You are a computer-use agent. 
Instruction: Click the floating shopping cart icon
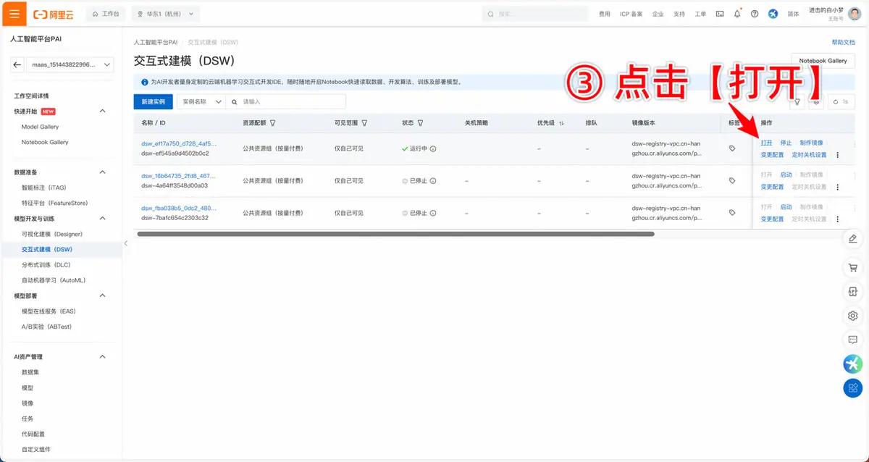pos(853,267)
